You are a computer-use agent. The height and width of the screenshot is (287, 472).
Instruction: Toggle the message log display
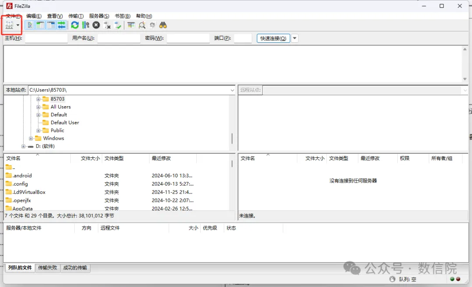pyautogui.click(x=30, y=25)
